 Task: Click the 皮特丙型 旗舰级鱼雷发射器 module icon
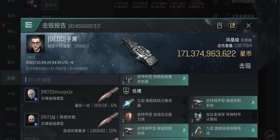coord(128,79)
